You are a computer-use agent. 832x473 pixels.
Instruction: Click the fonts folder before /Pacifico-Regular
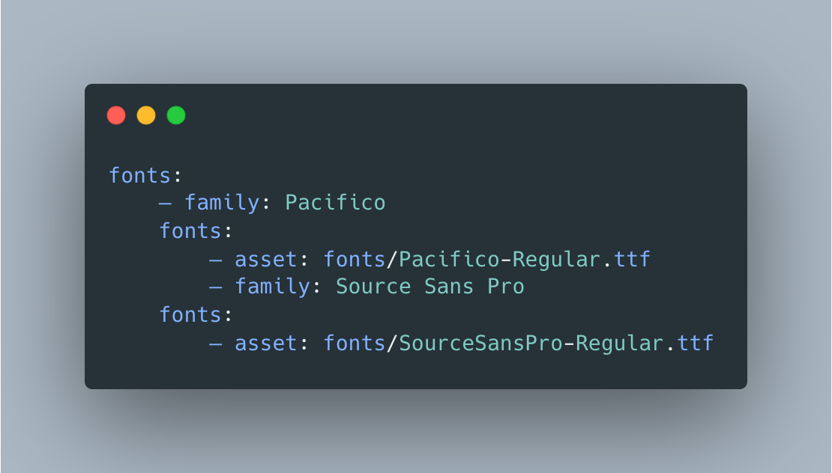pyautogui.click(x=355, y=260)
